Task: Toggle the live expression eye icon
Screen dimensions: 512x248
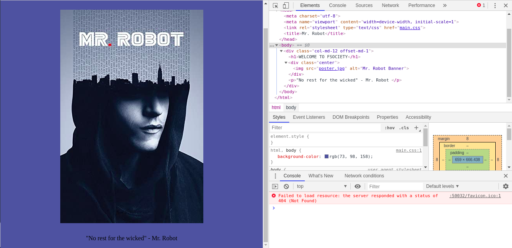Action: coord(358,186)
